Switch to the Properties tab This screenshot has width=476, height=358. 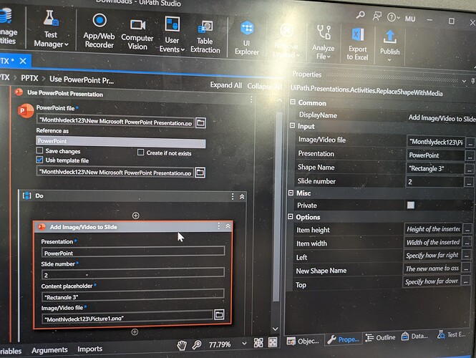(x=344, y=339)
